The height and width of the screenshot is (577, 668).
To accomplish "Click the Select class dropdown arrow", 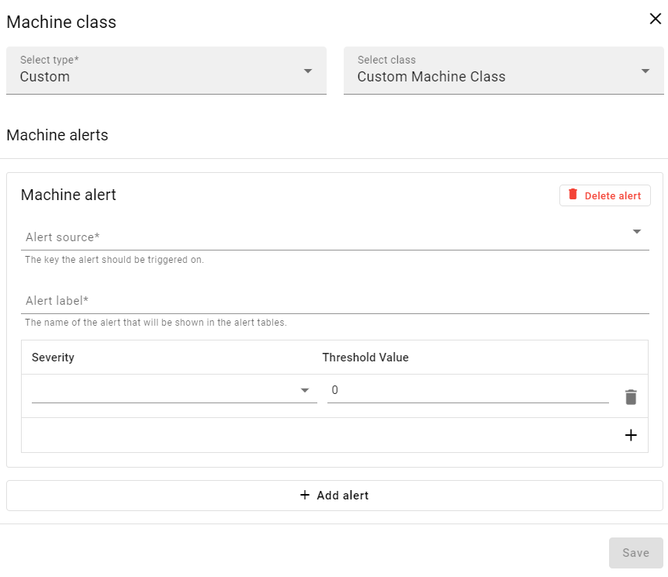I will coord(646,71).
